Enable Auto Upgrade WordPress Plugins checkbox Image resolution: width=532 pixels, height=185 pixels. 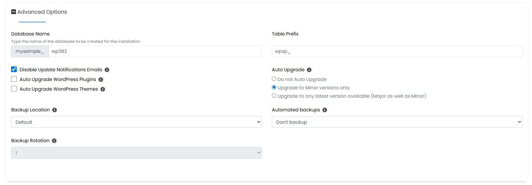14,79
